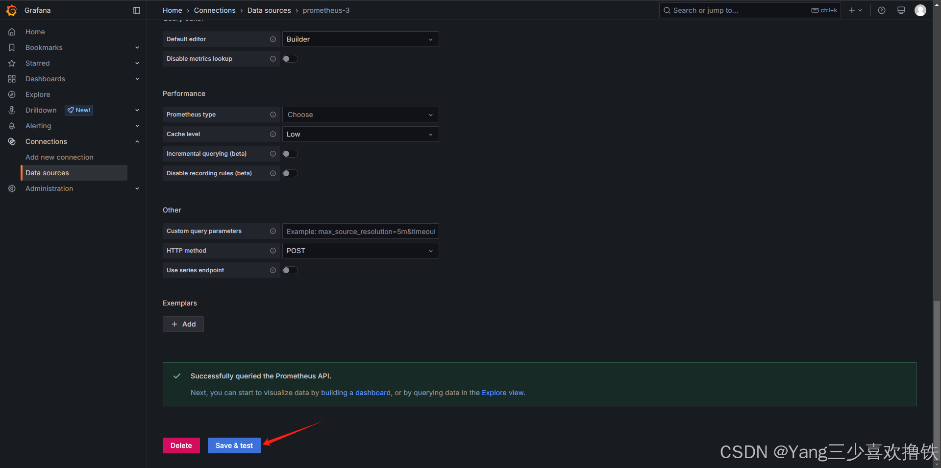Click the Home house icon in sidebar
This screenshot has width=941, height=468.
click(x=12, y=32)
